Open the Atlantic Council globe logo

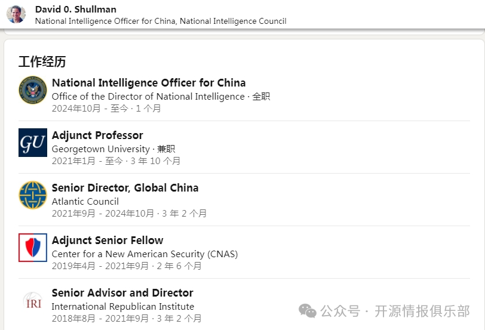33,195
